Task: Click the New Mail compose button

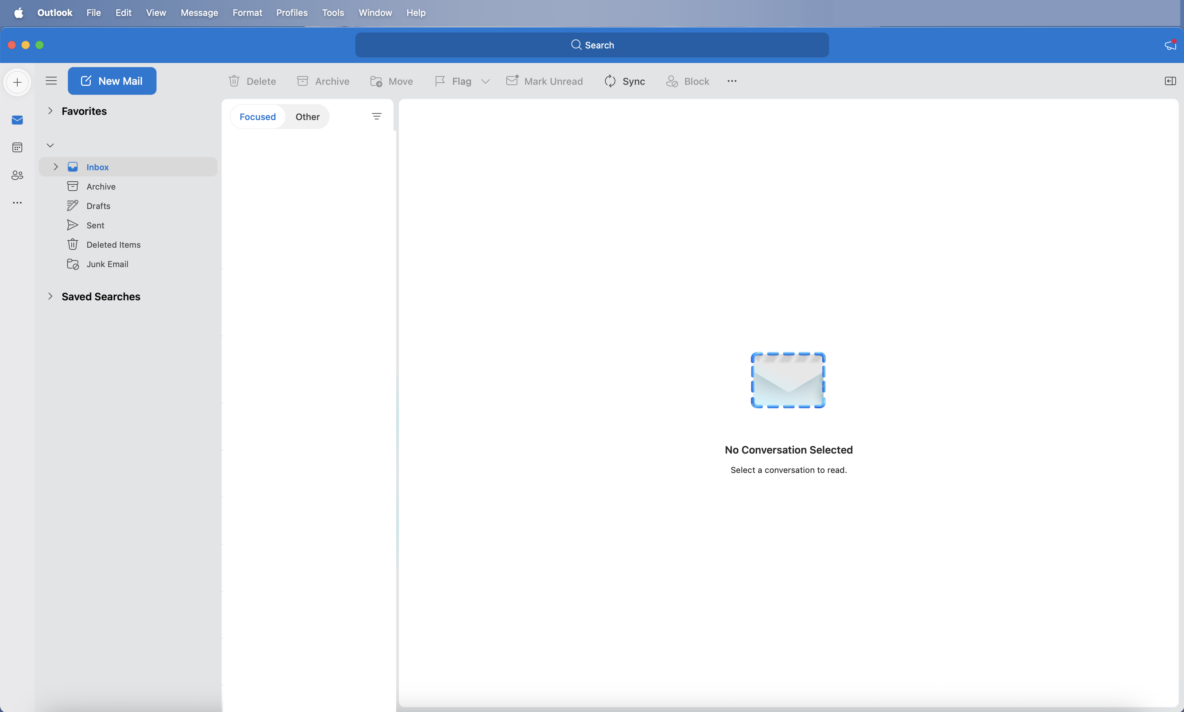Action: click(112, 81)
